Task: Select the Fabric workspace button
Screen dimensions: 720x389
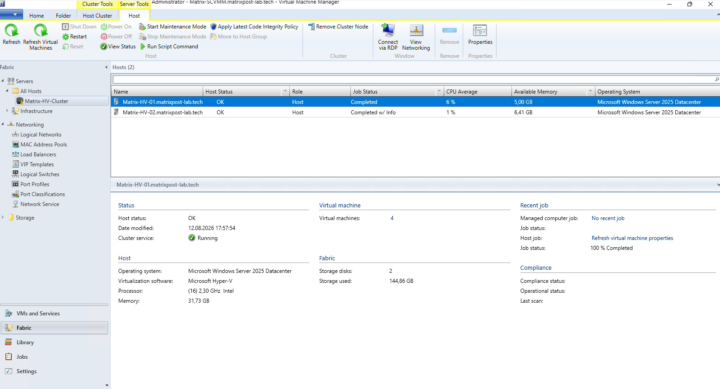Action: [x=54, y=328]
